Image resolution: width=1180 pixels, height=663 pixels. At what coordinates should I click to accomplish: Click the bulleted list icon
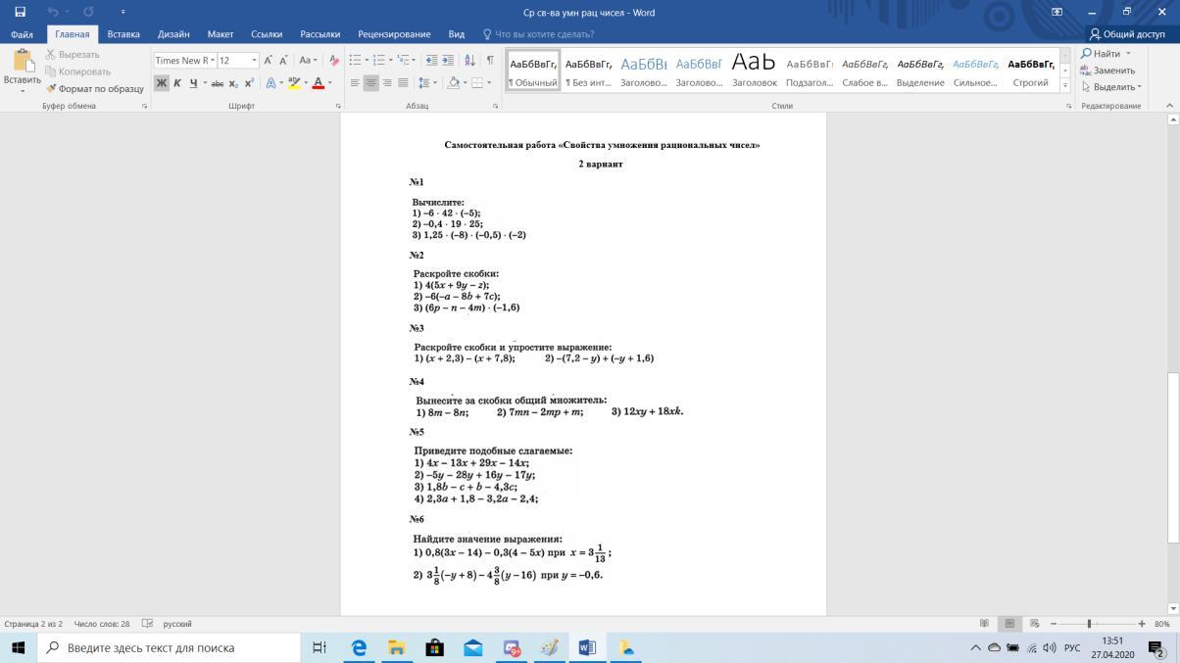click(x=355, y=61)
